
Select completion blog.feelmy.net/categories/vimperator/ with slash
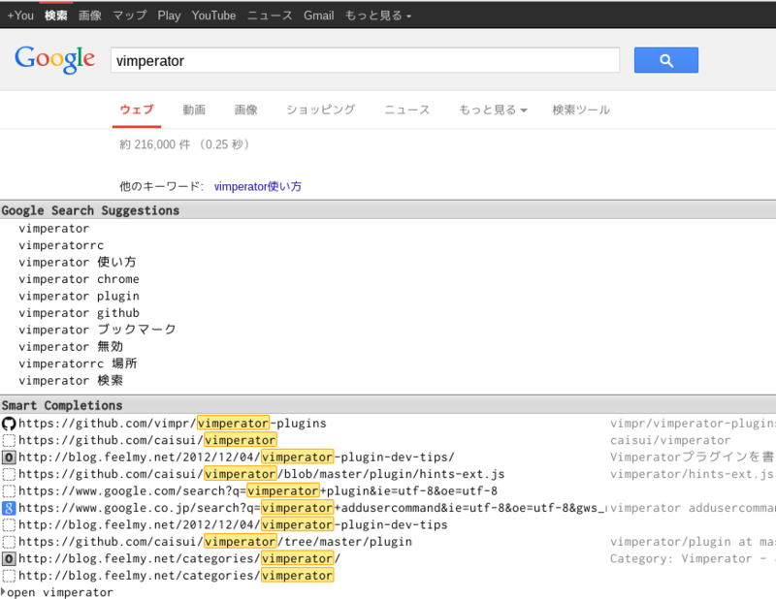coord(179,558)
